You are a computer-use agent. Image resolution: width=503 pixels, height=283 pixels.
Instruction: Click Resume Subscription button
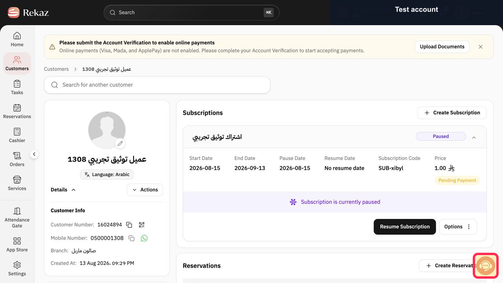click(x=405, y=227)
